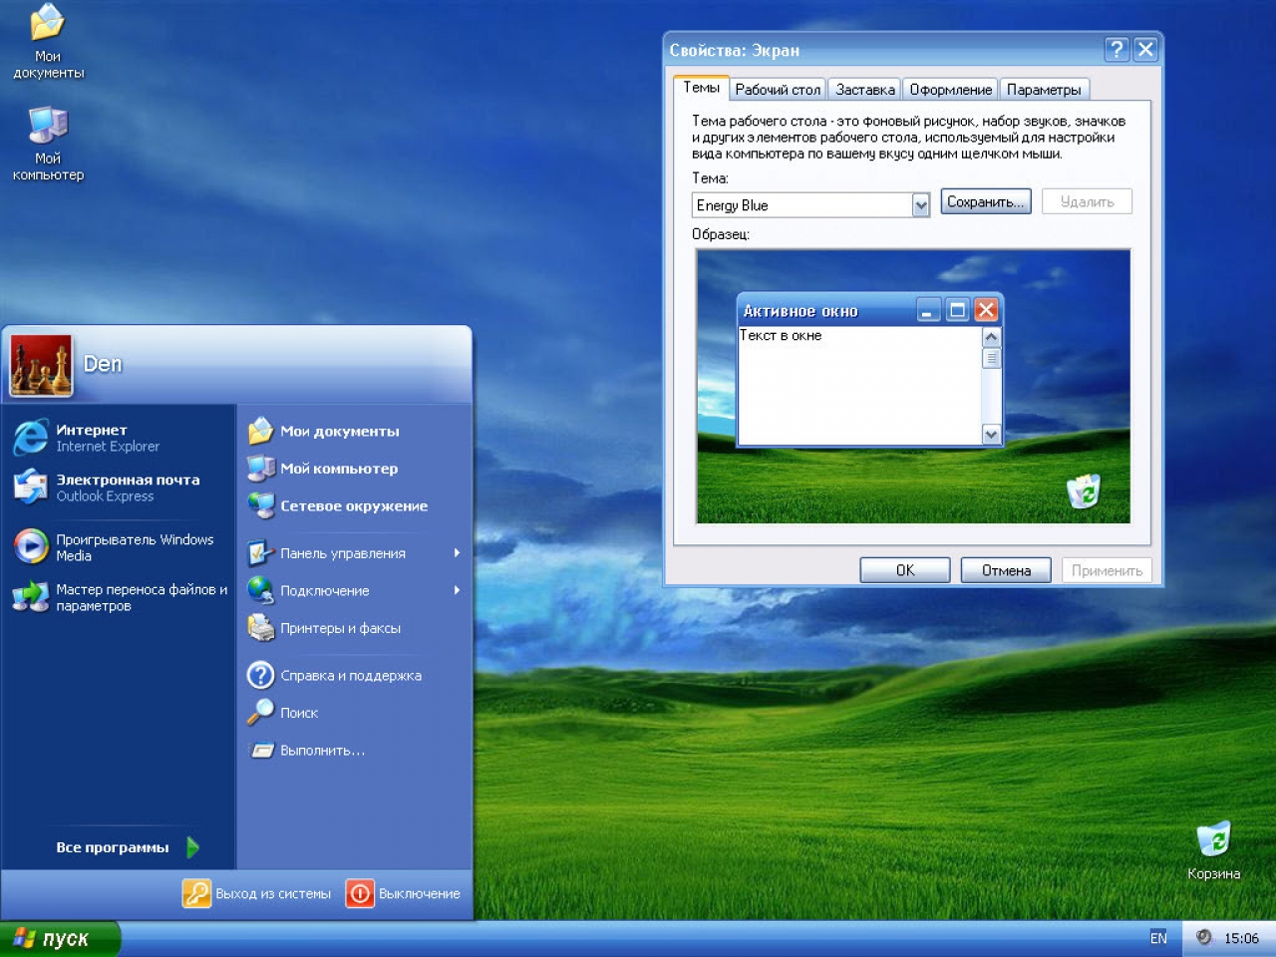Switch to the Заставка tab
The height and width of the screenshot is (957, 1276).
click(x=863, y=88)
